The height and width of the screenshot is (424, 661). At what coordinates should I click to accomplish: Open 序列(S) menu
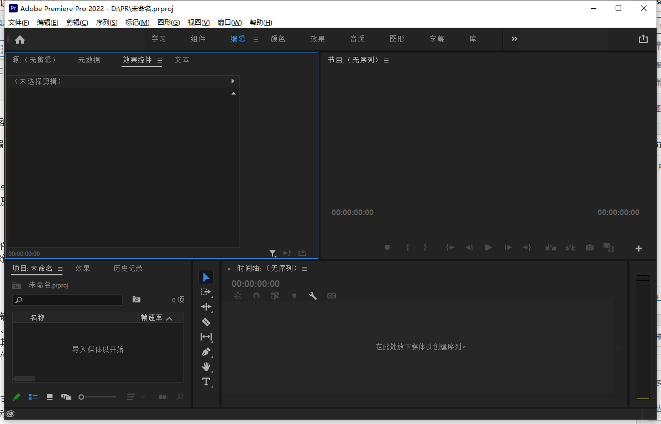coord(107,23)
